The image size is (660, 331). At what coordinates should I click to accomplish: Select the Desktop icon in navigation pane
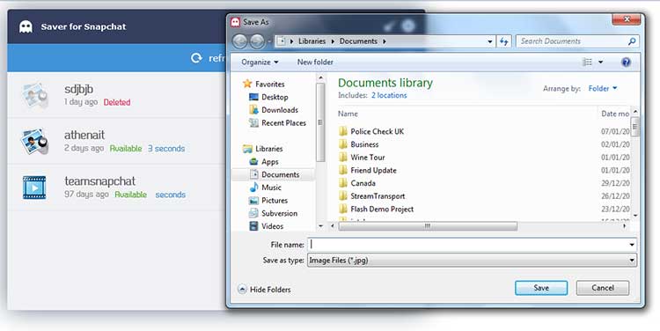pyautogui.click(x=253, y=97)
